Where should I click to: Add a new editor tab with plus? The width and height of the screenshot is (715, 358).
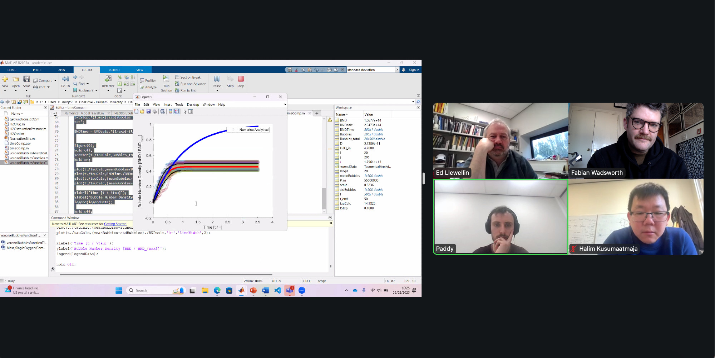coord(317,113)
